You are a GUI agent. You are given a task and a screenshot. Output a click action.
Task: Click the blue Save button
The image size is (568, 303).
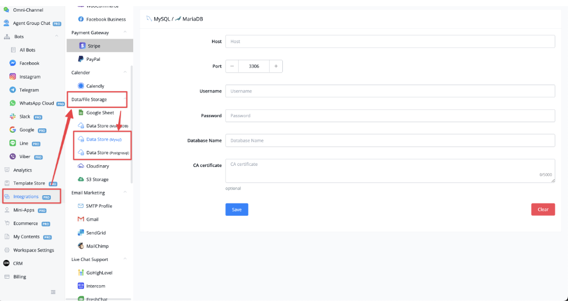click(236, 210)
